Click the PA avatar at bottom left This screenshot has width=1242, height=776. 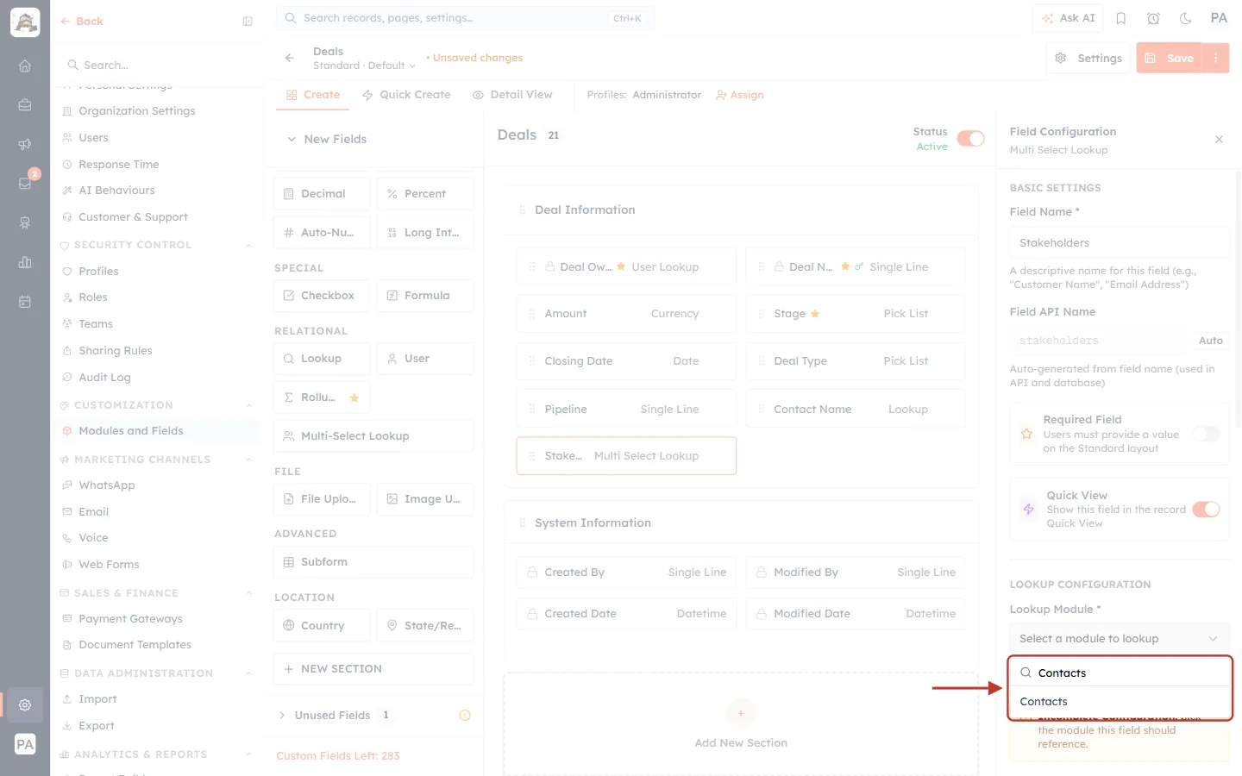[x=25, y=745]
